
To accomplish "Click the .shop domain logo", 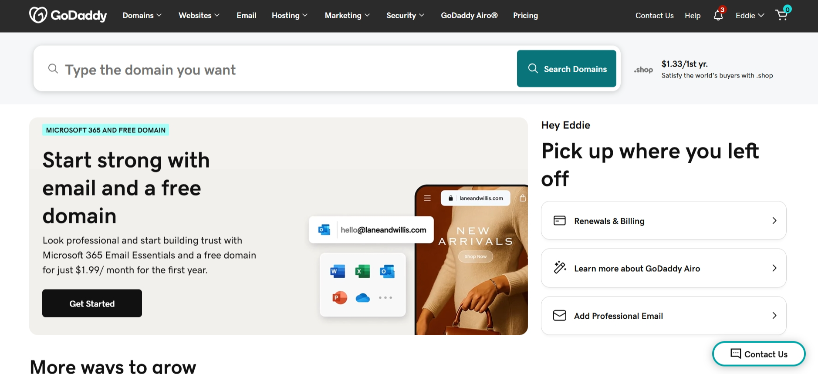I will click(x=643, y=70).
